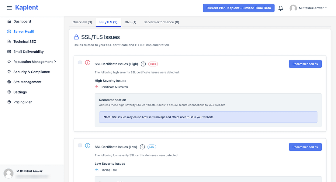Tick checkbox for SSL Certificate Issues (Low)
Image resolution: width=336 pixels, height=182 pixels.
[x=80, y=145]
